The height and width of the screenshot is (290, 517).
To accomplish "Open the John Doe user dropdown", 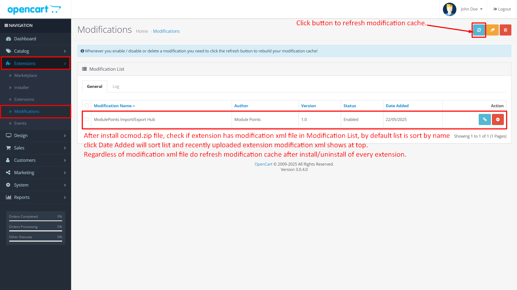I will (x=471, y=9).
